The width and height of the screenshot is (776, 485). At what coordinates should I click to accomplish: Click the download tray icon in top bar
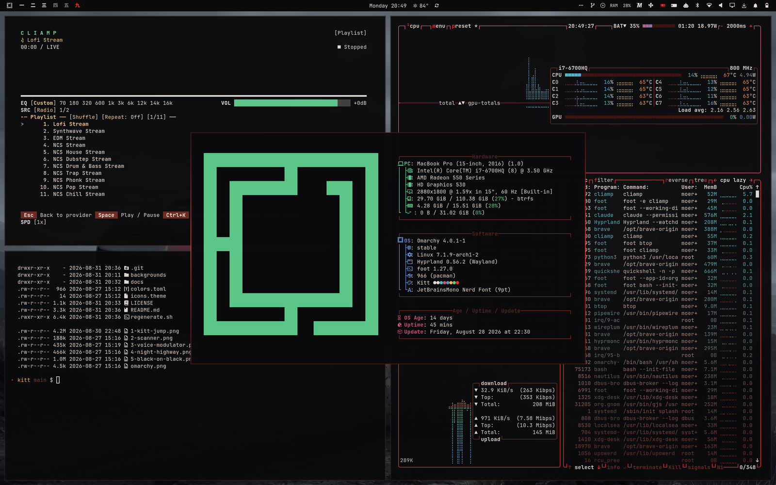click(x=744, y=6)
